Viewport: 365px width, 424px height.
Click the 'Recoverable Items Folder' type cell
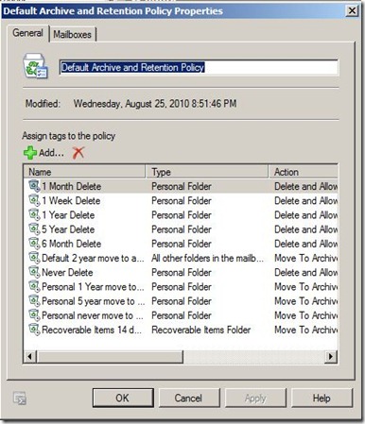pyautogui.click(x=201, y=330)
